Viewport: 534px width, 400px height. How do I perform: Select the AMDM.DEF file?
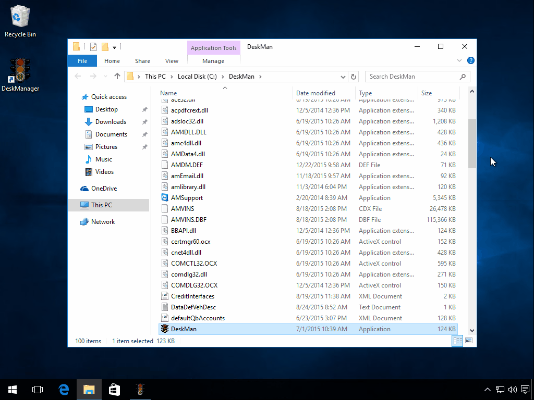tap(187, 165)
